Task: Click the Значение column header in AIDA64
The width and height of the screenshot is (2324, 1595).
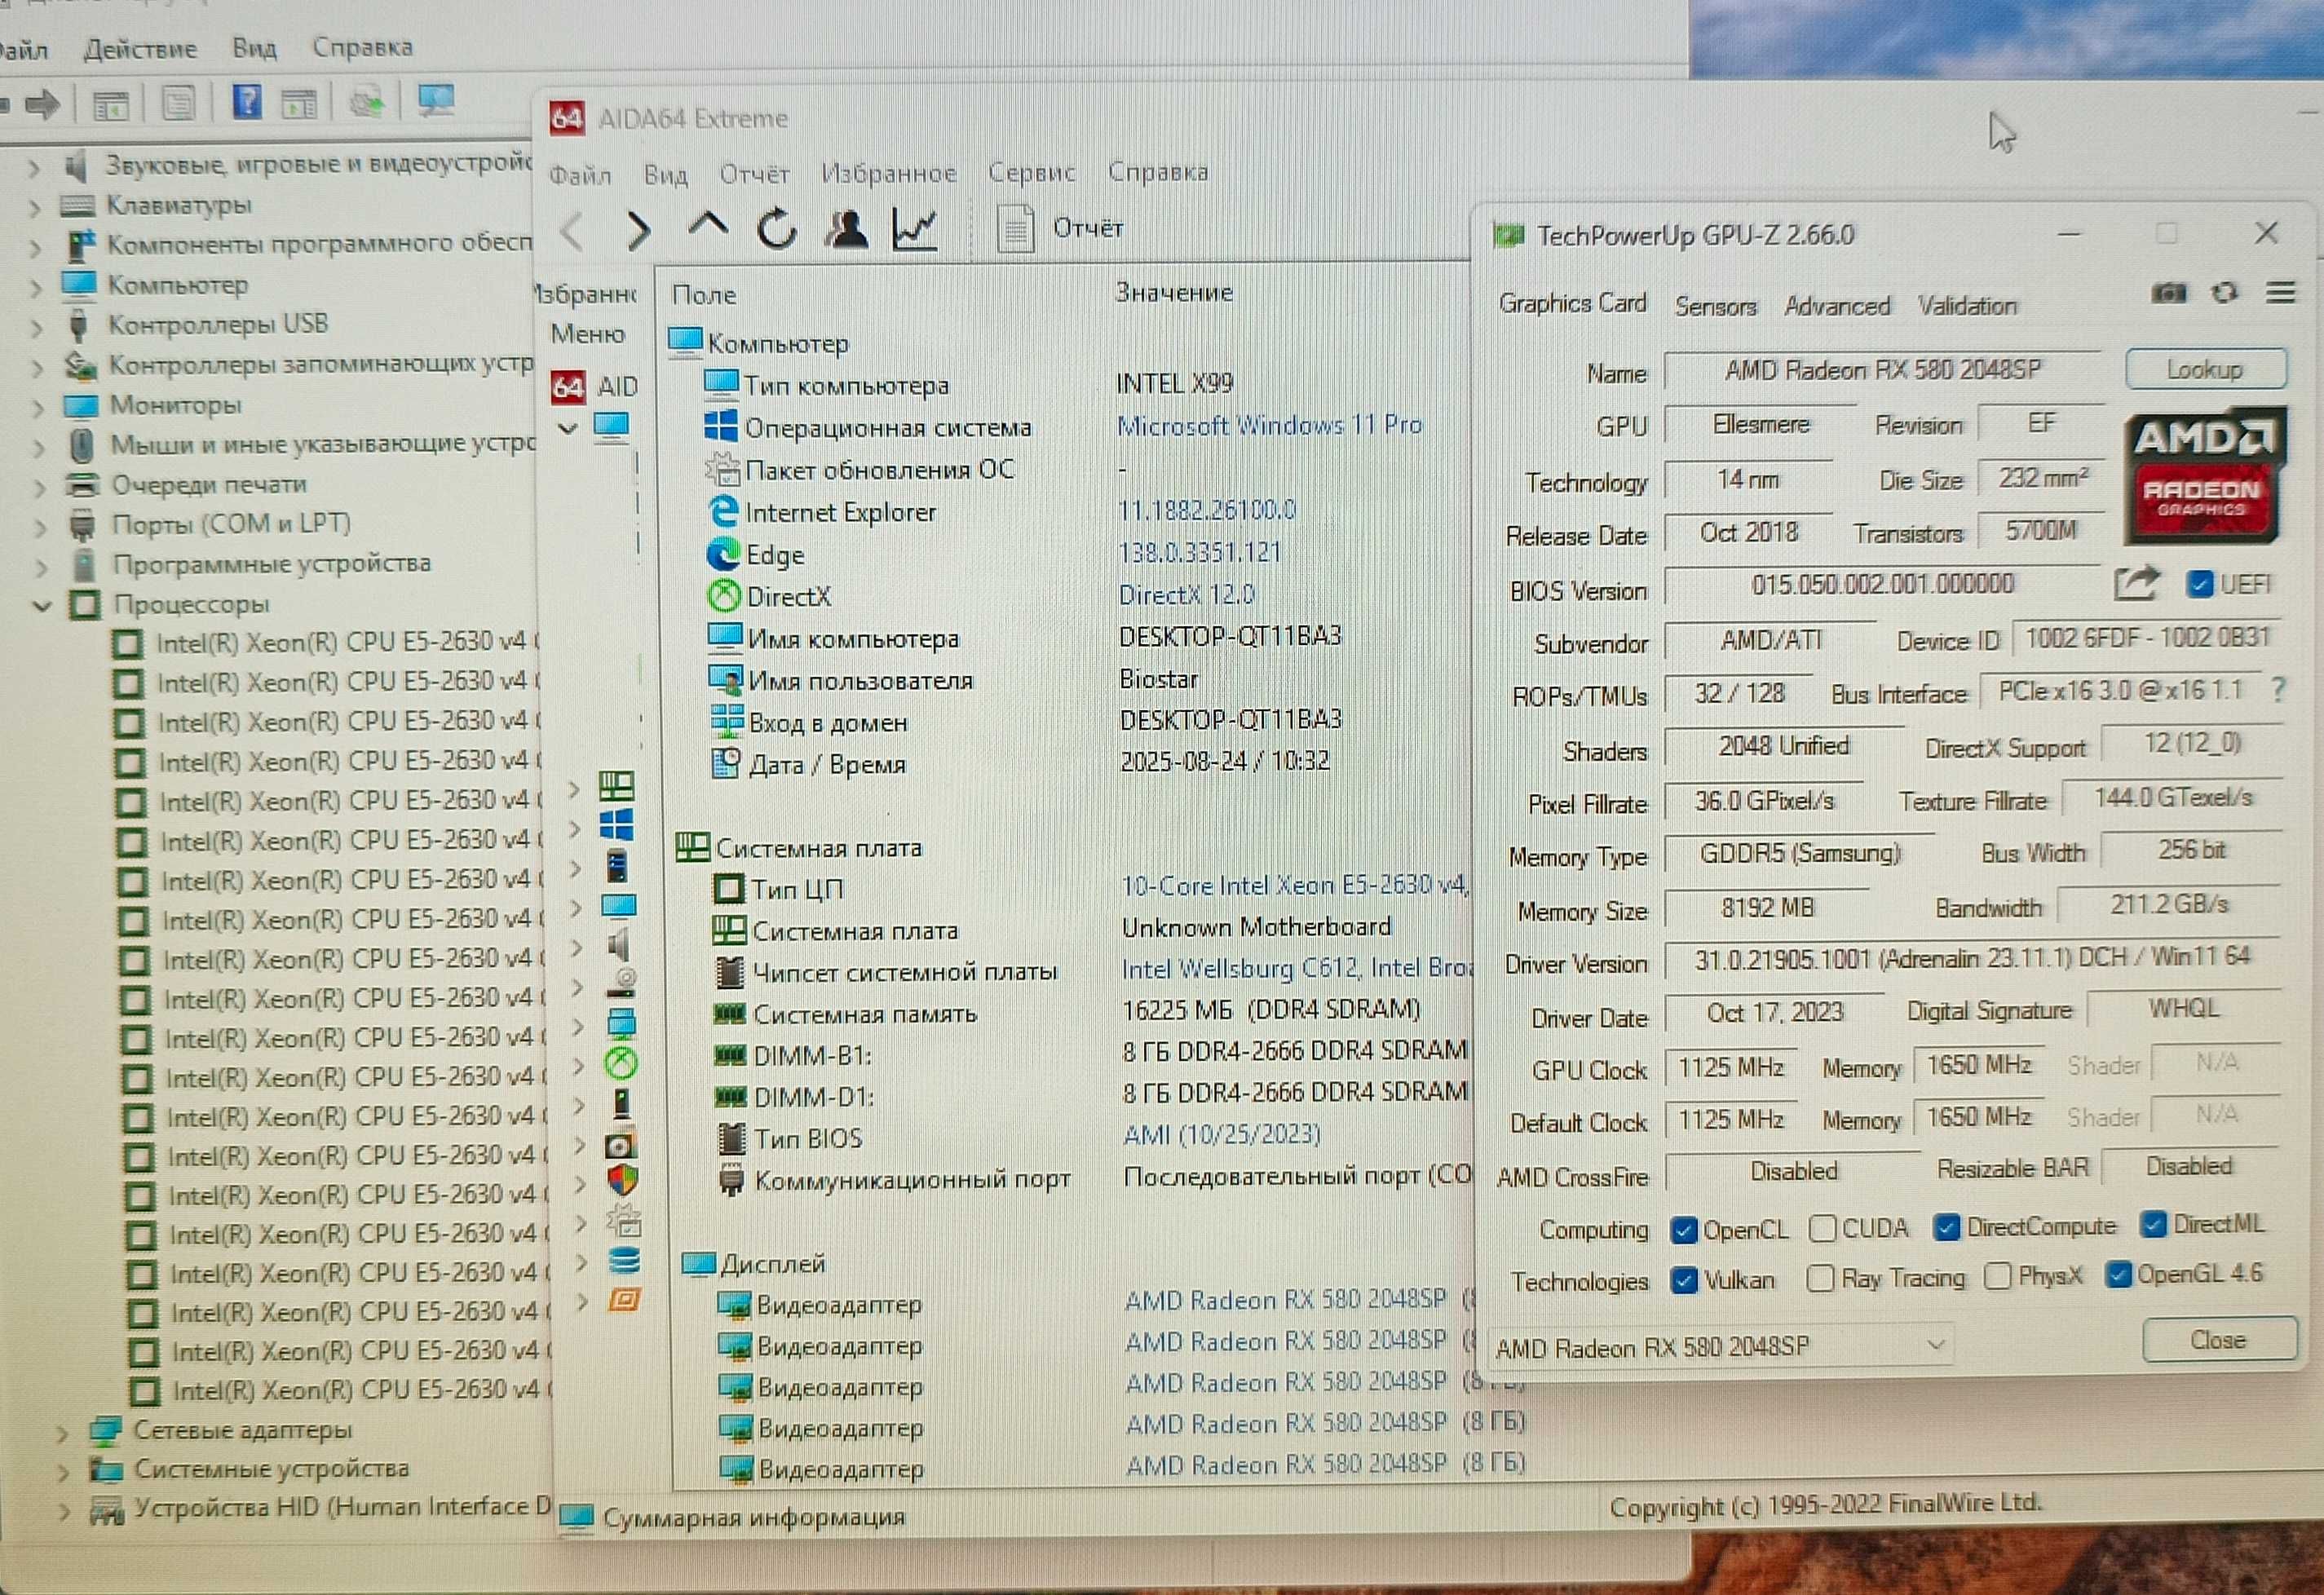Action: [1174, 292]
